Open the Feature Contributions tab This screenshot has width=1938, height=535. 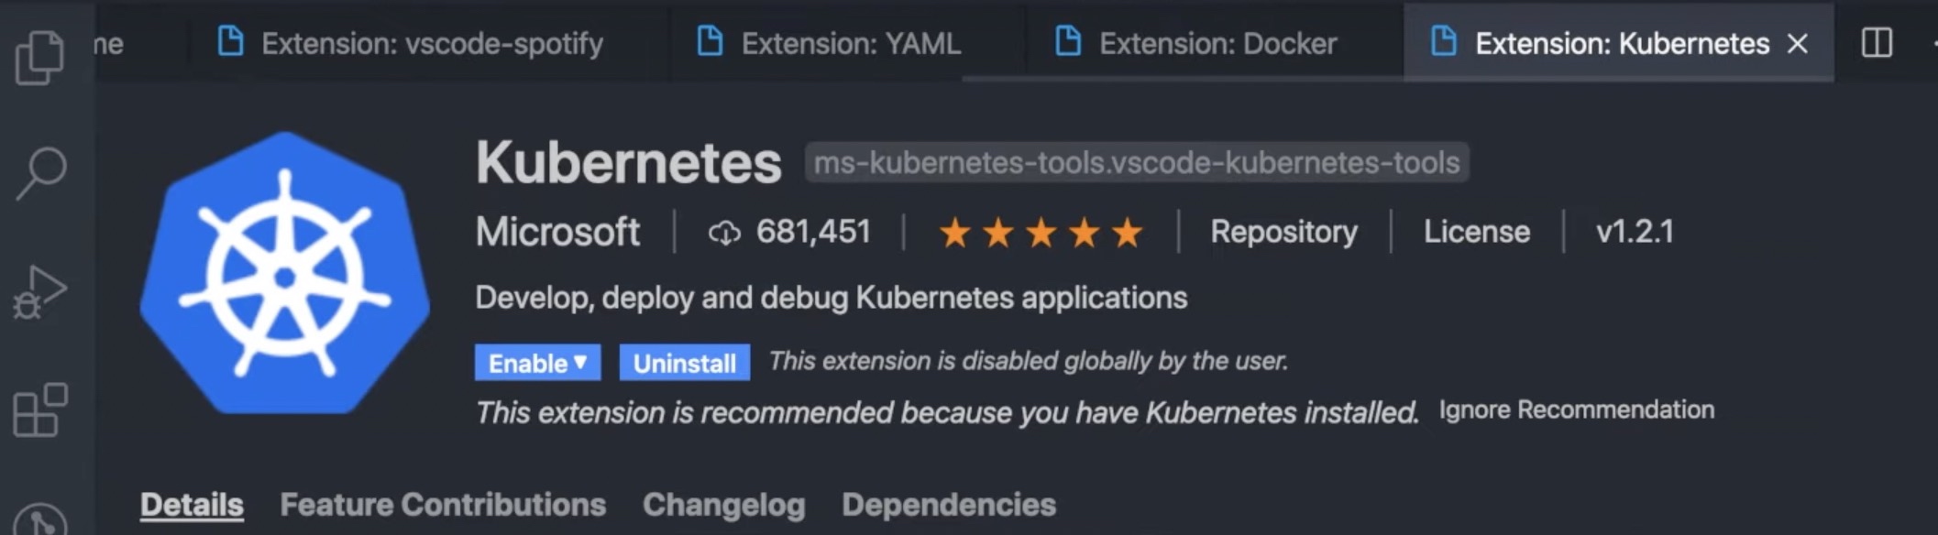pyautogui.click(x=443, y=504)
